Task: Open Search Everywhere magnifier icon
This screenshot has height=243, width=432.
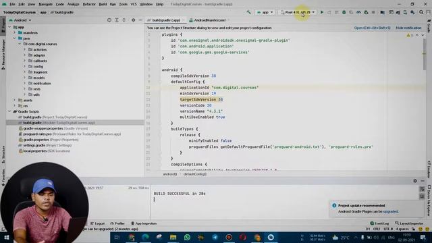Action: pos(421,12)
